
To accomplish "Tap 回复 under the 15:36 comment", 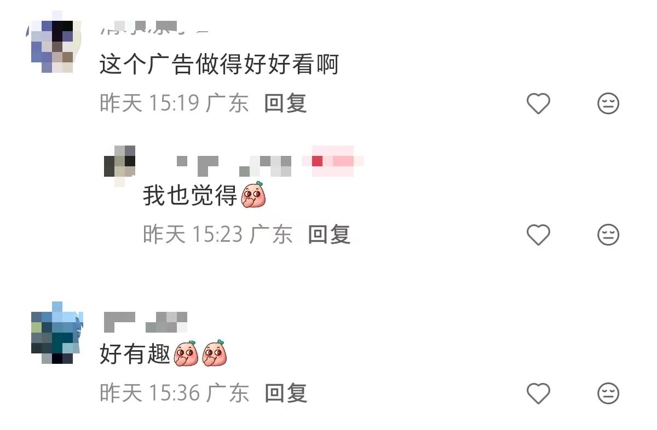I will [285, 393].
